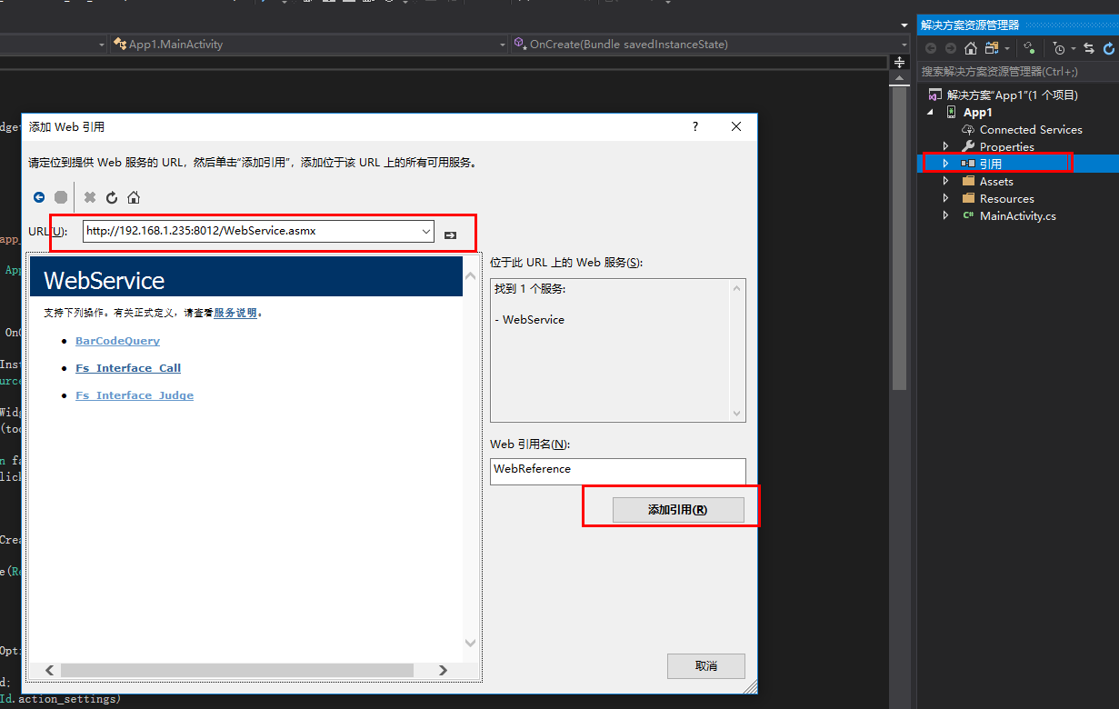Click the browser pane vertical scroll down arrow
The height and width of the screenshot is (709, 1119).
[470, 643]
